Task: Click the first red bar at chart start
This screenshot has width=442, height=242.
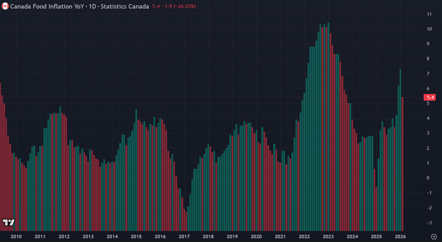Action: point(0,155)
